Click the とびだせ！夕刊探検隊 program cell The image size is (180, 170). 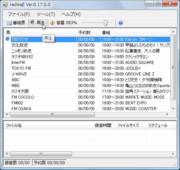(135, 80)
